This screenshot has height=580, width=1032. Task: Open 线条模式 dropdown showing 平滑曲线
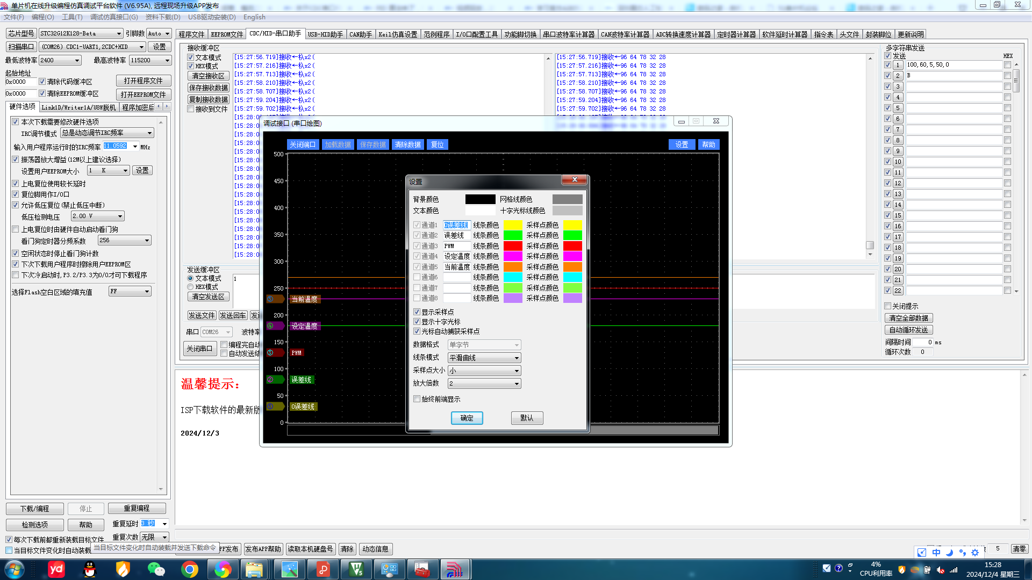pos(484,358)
